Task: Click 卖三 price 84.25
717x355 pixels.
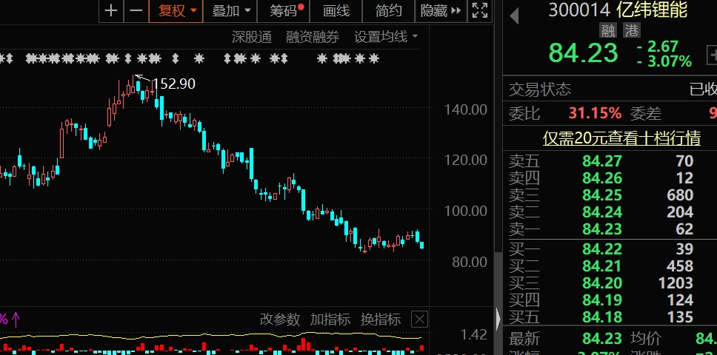Action: tap(602, 195)
